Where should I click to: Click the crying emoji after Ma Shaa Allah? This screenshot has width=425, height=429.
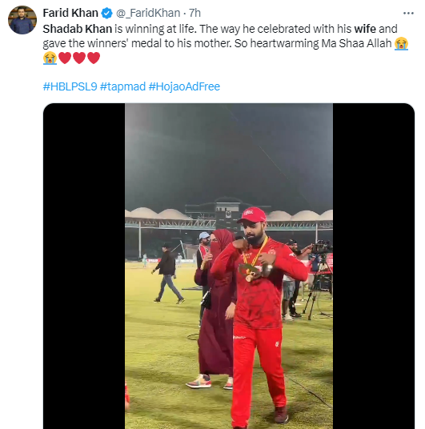tap(401, 43)
